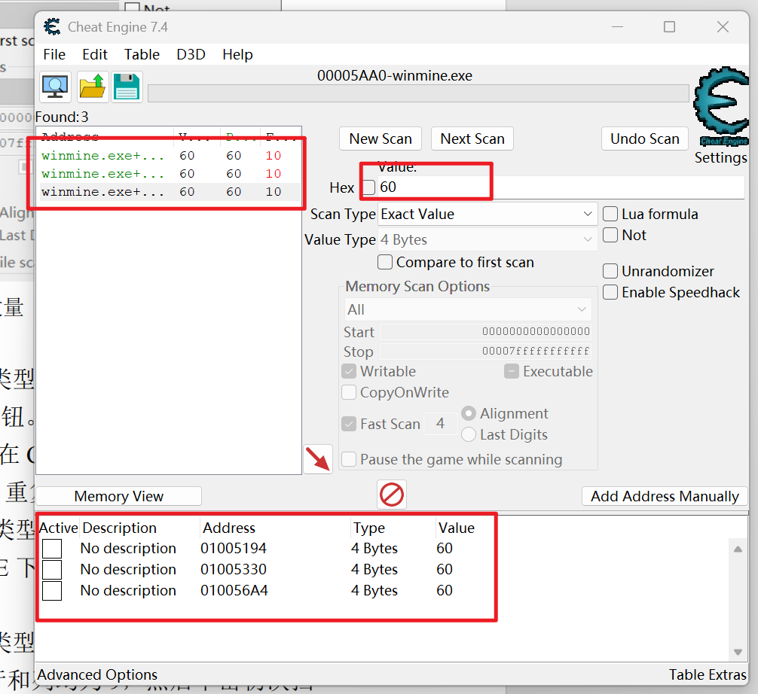Screen dimensions: 758x694
Task: Click the scan value input field
Action: tap(561, 187)
